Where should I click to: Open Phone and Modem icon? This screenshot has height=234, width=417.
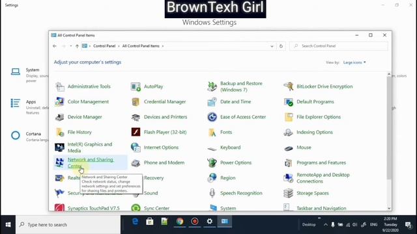[136, 162]
